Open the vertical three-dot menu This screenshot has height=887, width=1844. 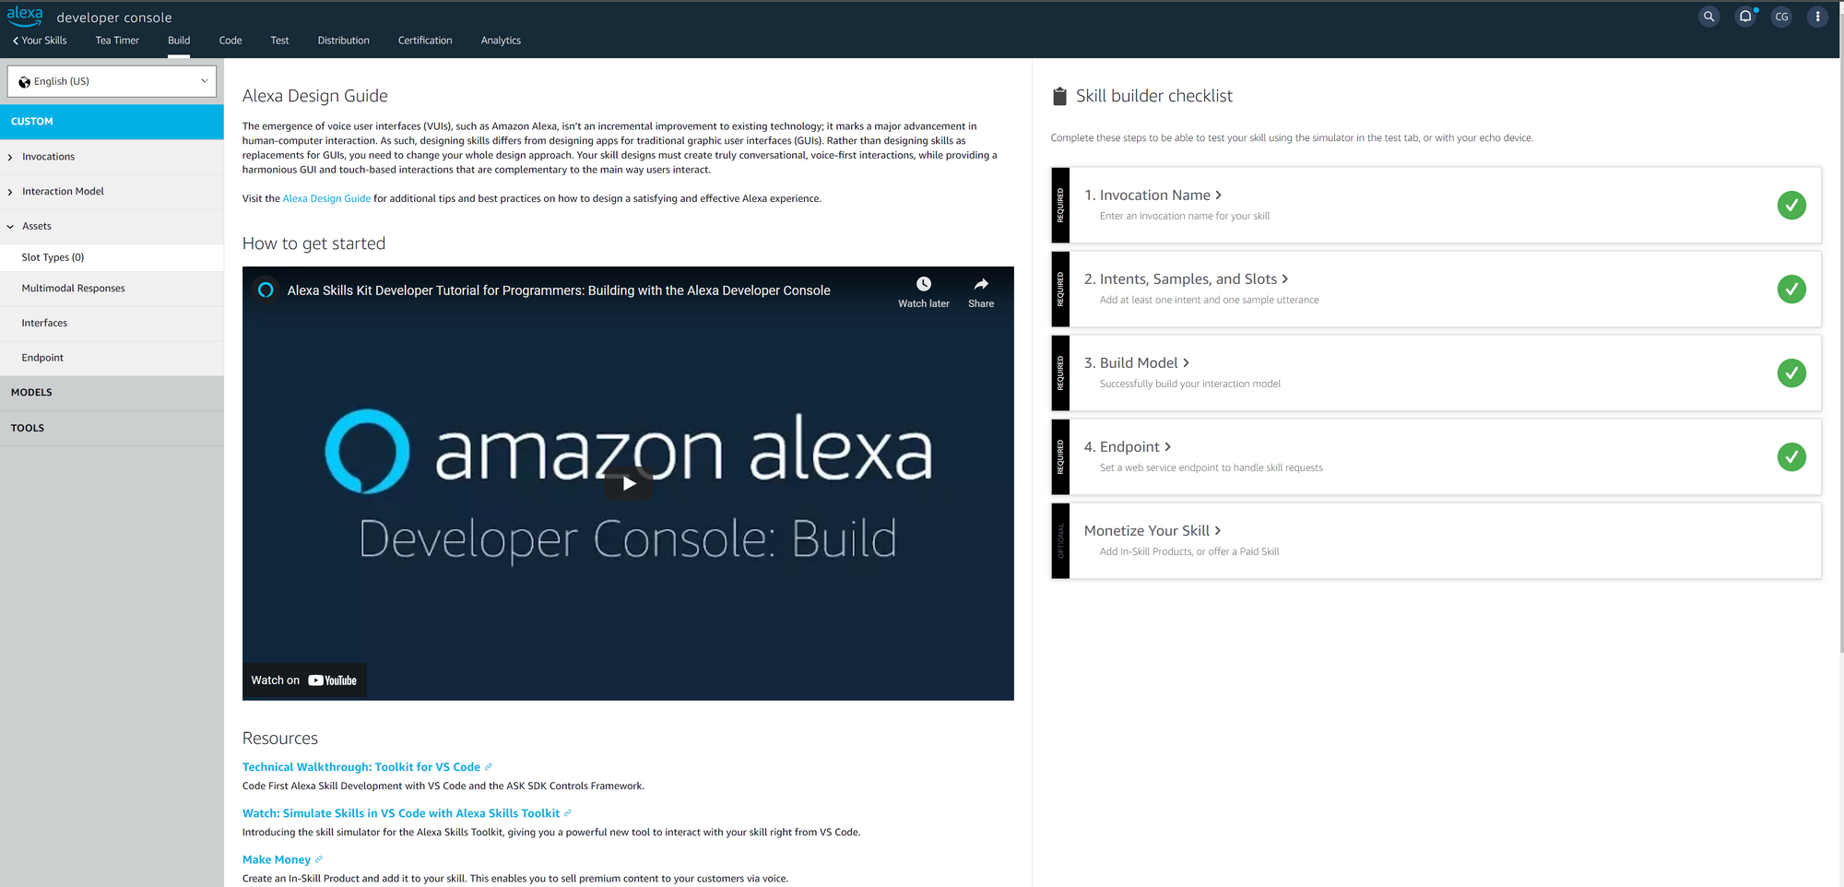[x=1817, y=17]
